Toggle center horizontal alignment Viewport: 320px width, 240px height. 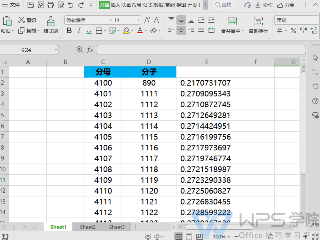click(x=181, y=31)
